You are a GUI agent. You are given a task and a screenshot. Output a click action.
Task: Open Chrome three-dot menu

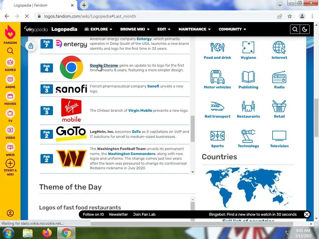point(312,16)
